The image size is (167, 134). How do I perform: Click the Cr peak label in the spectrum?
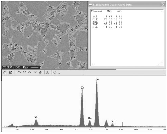[82, 88]
